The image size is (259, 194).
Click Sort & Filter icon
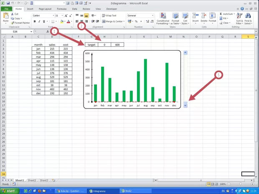(x=239, y=16)
